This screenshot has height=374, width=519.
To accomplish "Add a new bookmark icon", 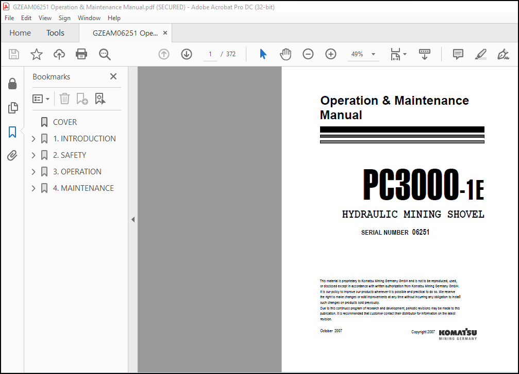I will tap(82, 99).
